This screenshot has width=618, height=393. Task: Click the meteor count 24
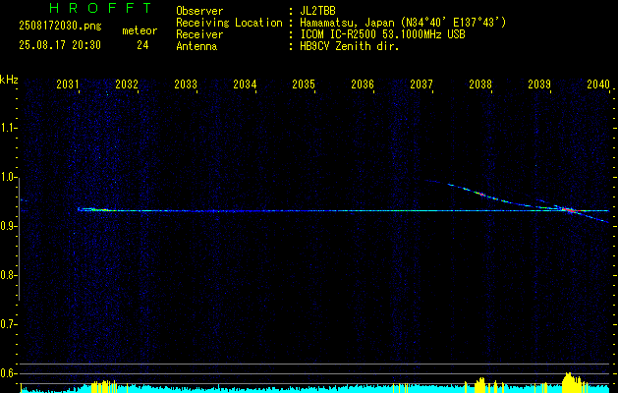[x=142, y=45]
